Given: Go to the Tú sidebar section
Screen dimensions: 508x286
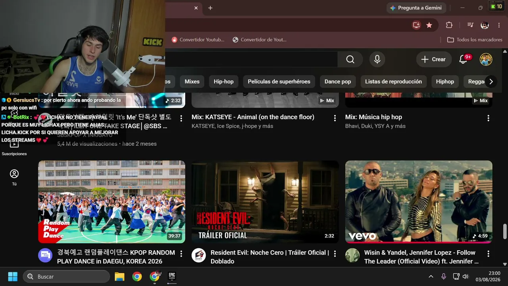Looking at the screenshot, I should point(14,177).
